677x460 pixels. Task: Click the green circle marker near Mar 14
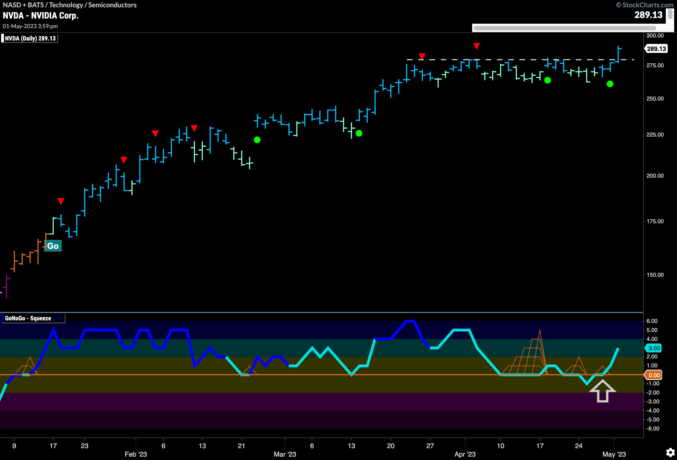point(359,133)
